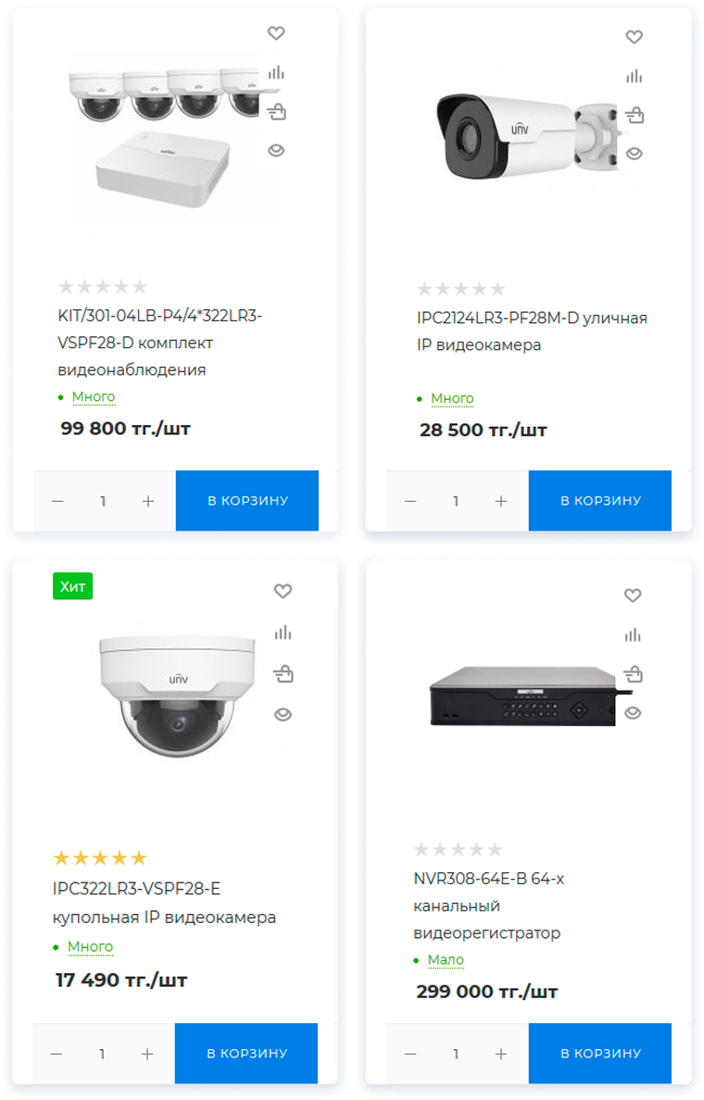Click the Мало stock link on NVR308-64E-B
The width and height of the screenshot is (704, 1100).
click(446, 959)
